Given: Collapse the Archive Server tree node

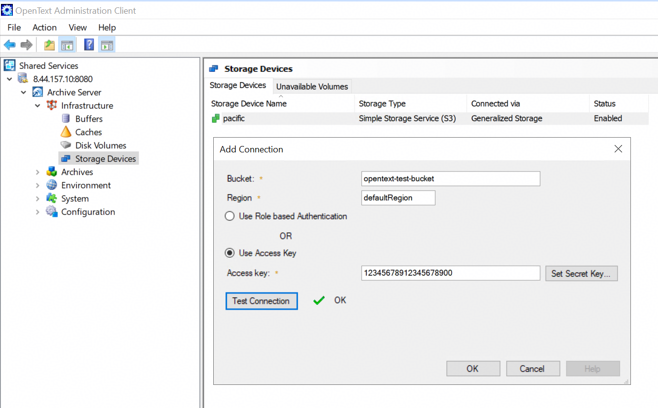Looking at the screenshot, I should pyautogui.click(x=24, y=92).
